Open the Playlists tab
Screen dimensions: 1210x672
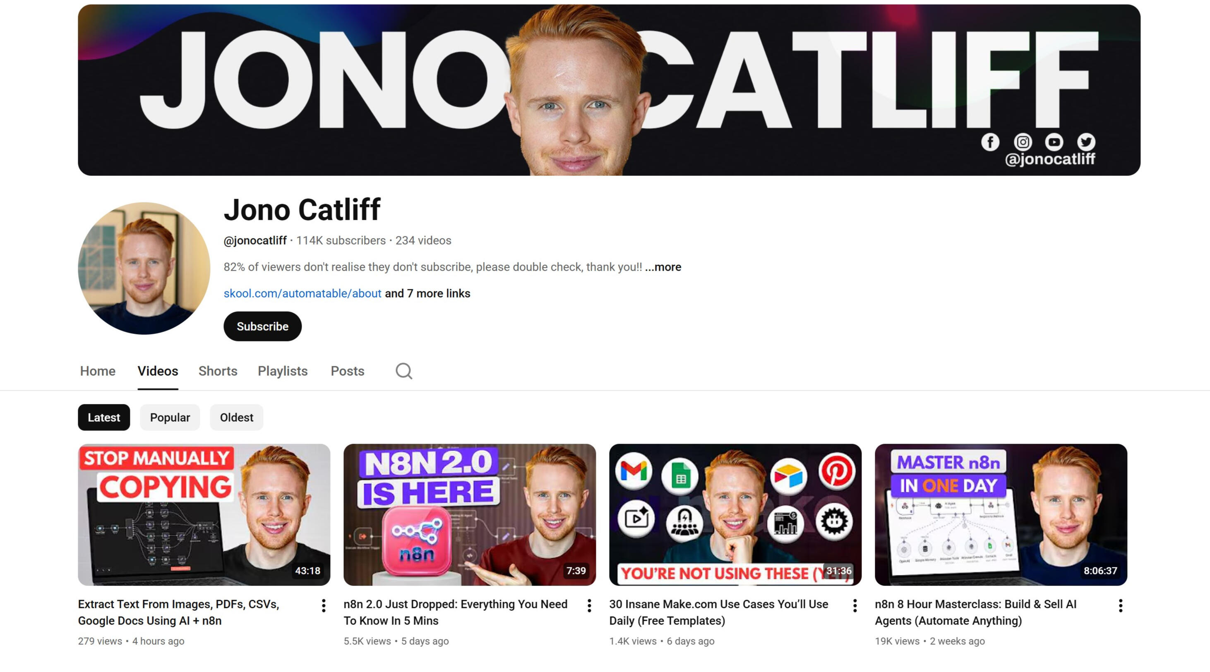point(283,371)
